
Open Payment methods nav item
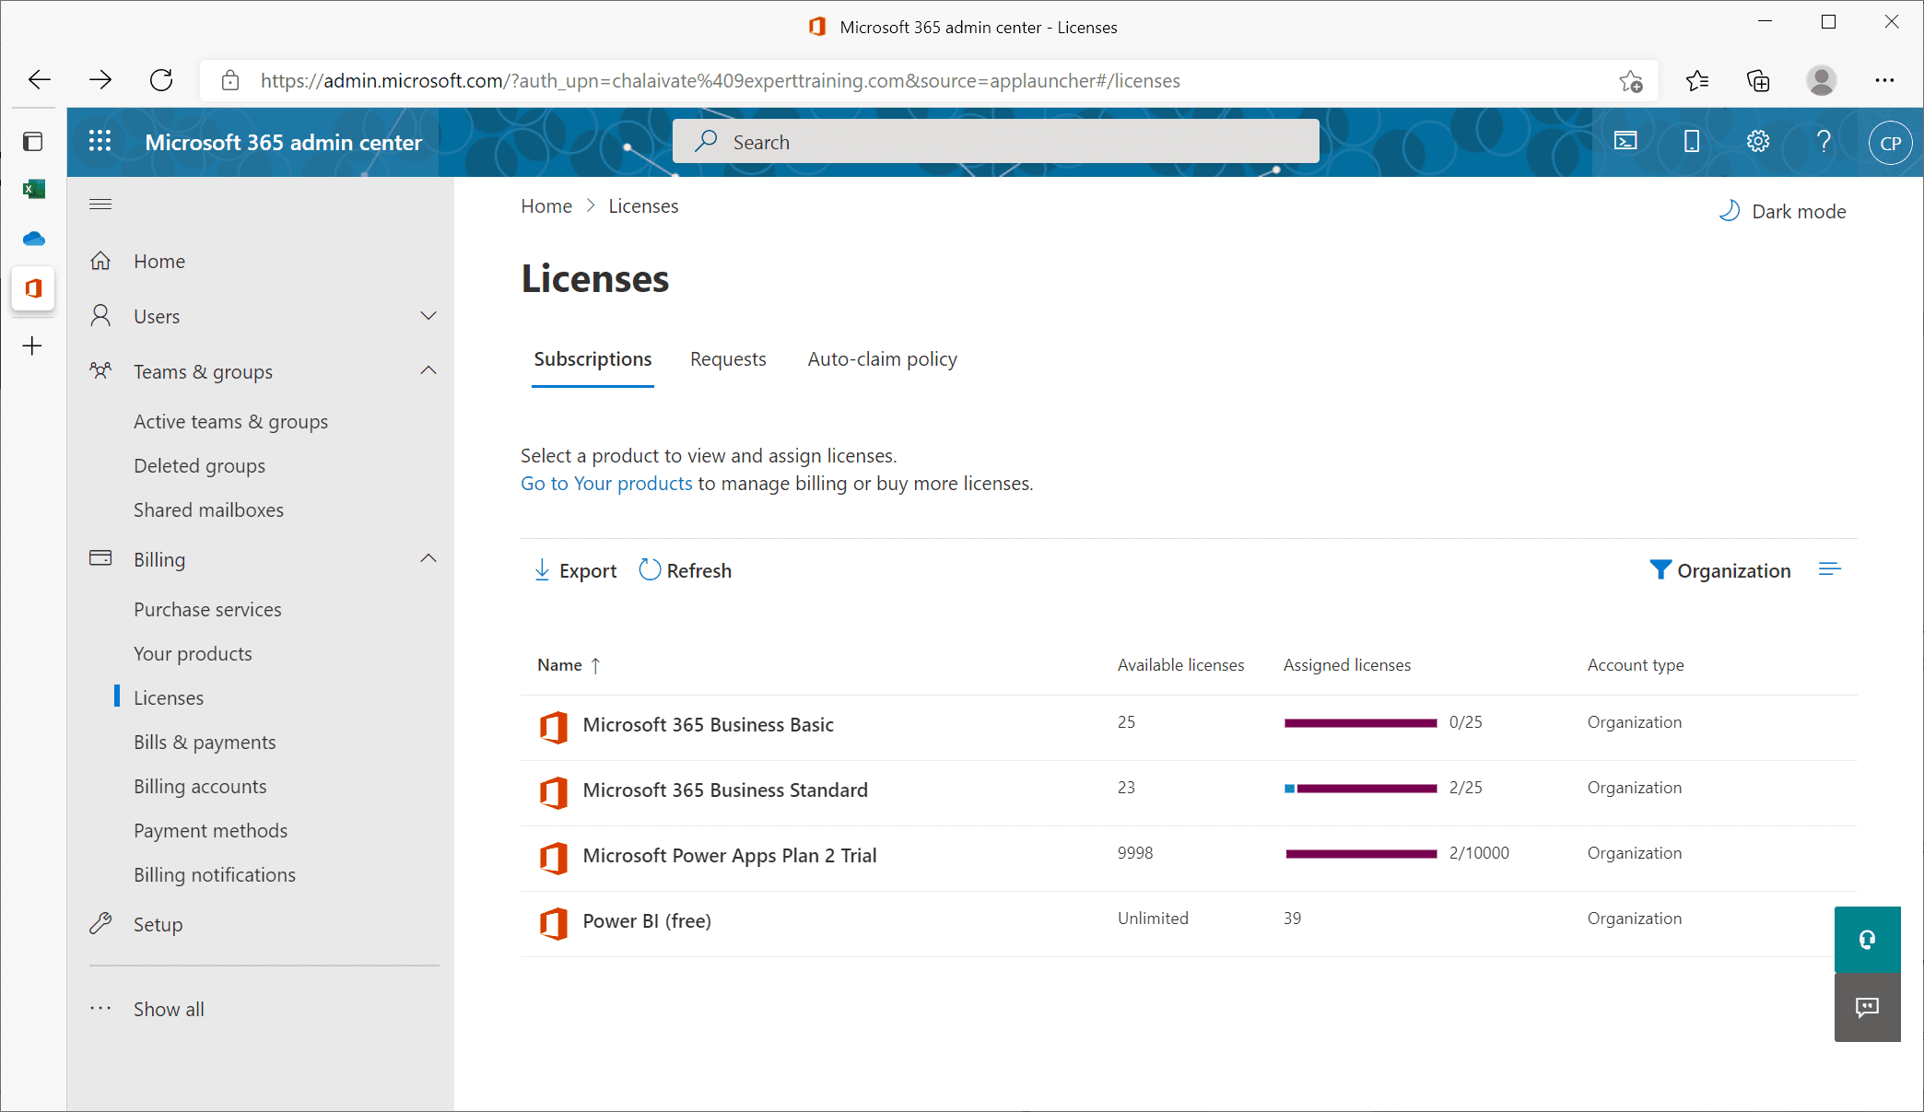coord(210,830)
